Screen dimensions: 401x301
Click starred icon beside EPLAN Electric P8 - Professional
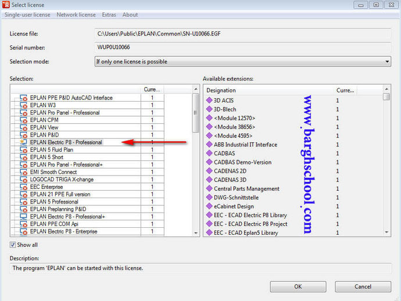pyautogui.click(x=24, y=142)
